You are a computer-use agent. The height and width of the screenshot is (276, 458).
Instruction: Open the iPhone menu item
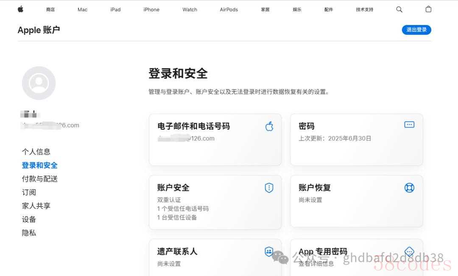tap(151, 10)
